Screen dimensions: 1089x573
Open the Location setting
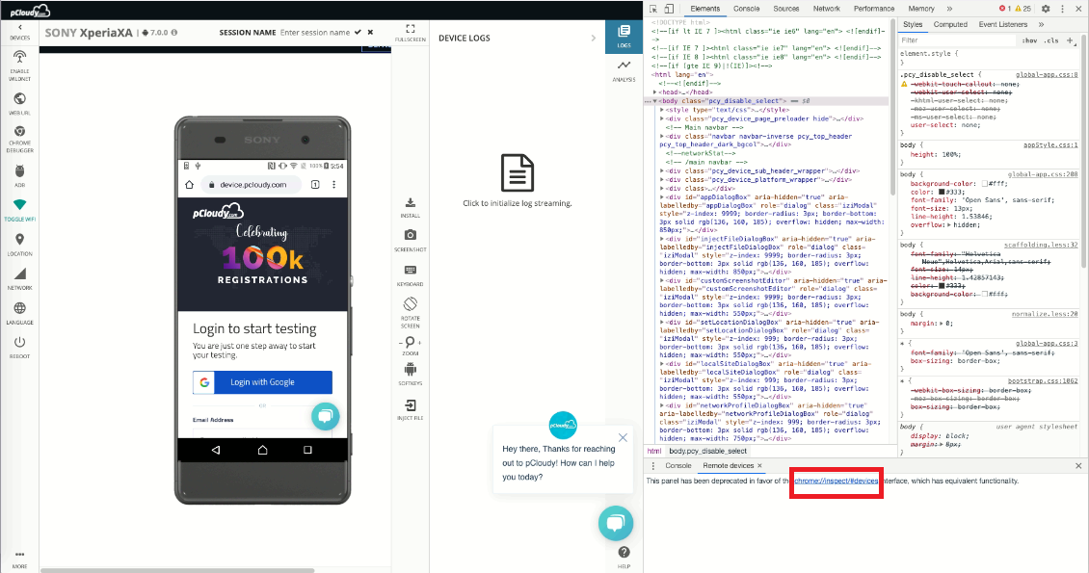click(x=19, y=245)
